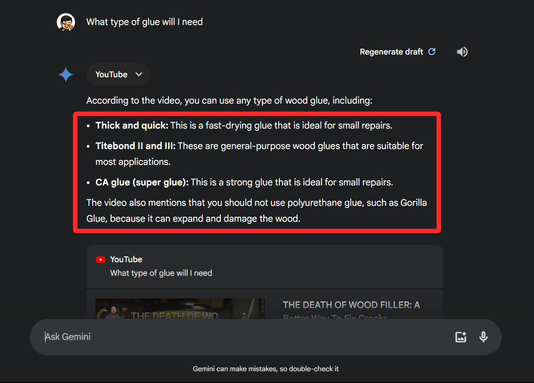
Task: Select the CA glue super glue bullet
Action: tap(244, 183)
